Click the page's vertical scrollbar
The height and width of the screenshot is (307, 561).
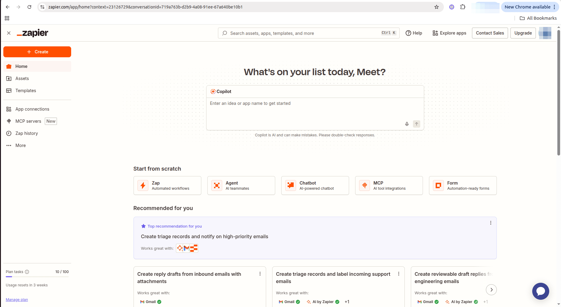point(559,92)
